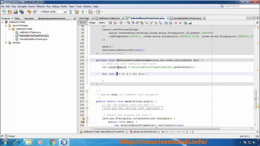Switch to the Files panel tab
260x146 pixels.
coord(17,18)
